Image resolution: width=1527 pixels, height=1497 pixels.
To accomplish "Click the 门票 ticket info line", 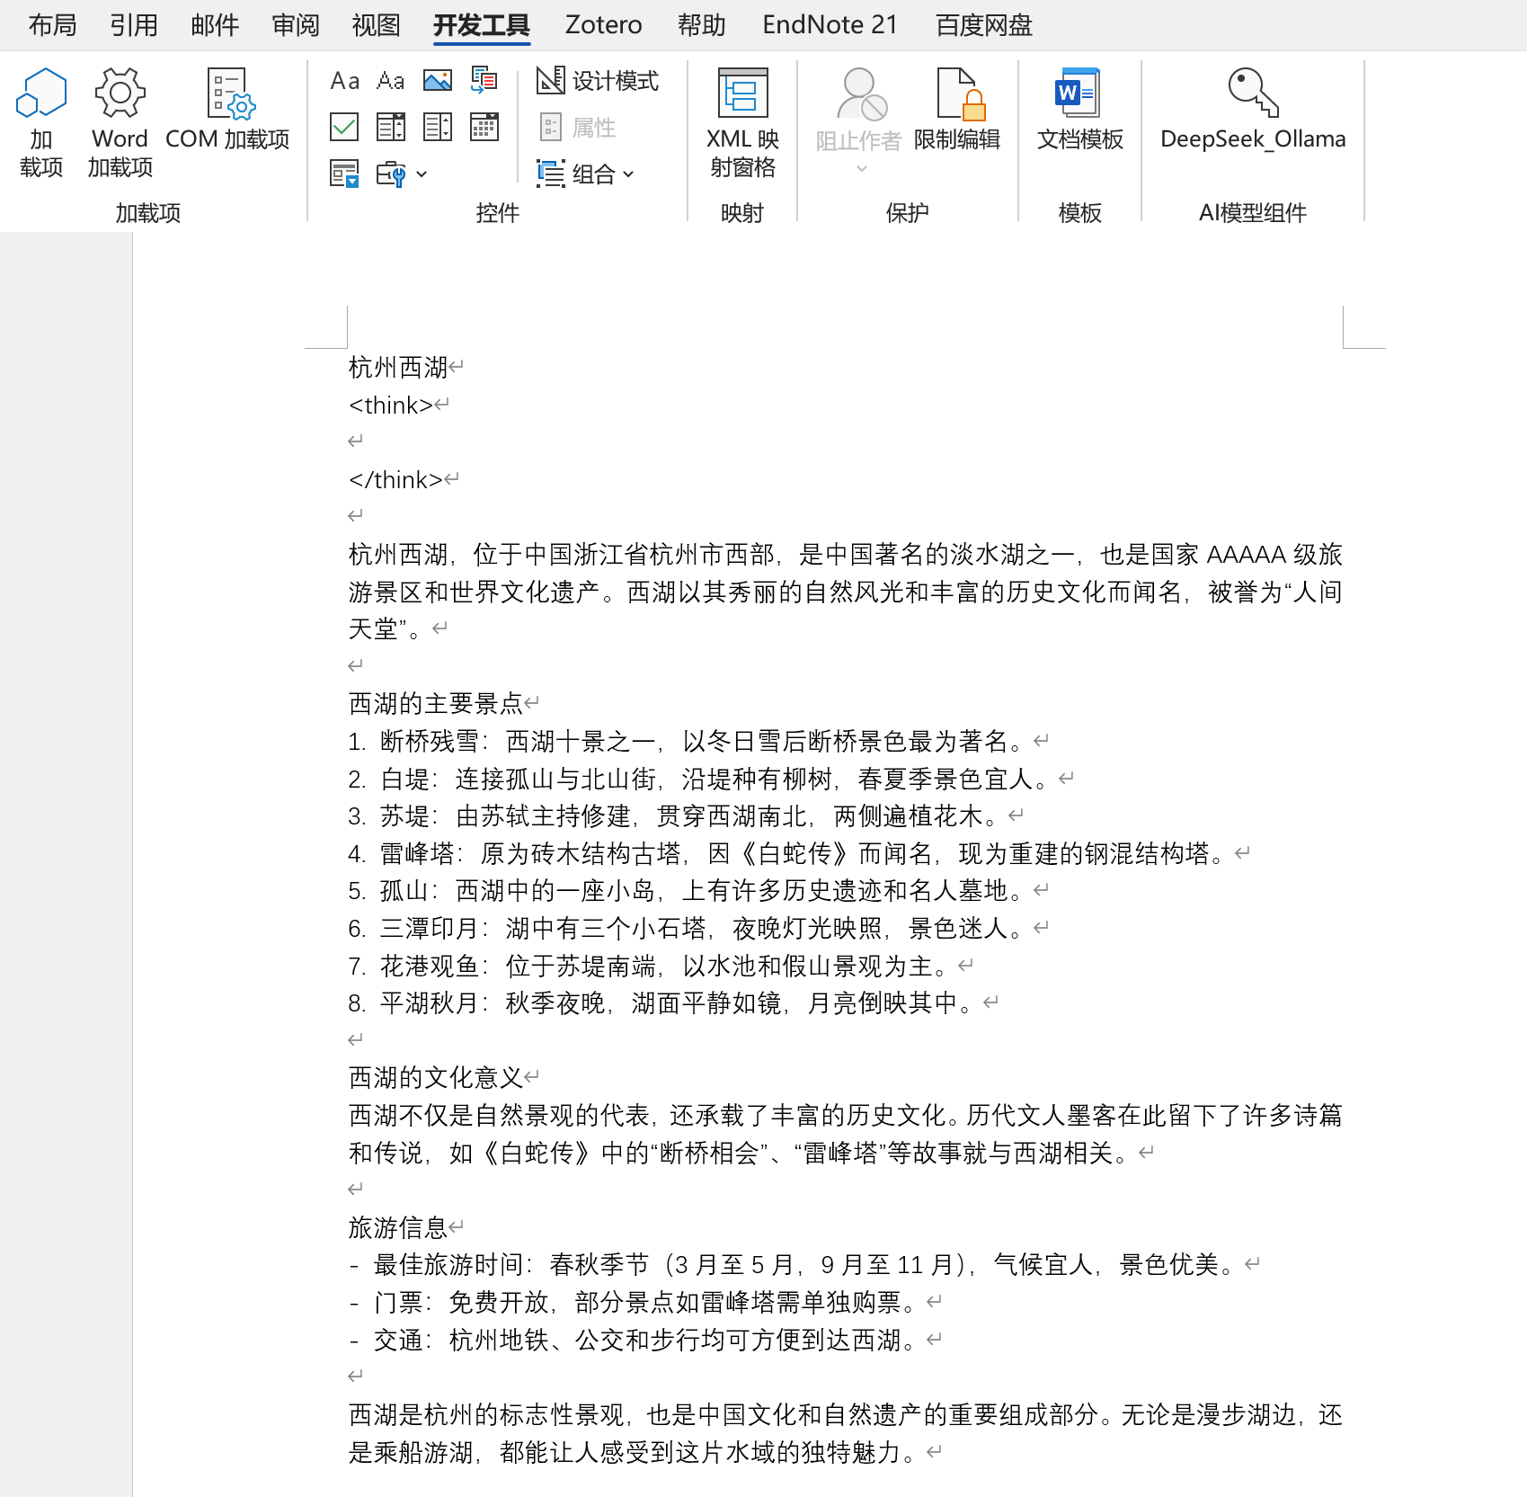I will [x=633, y=1302].
